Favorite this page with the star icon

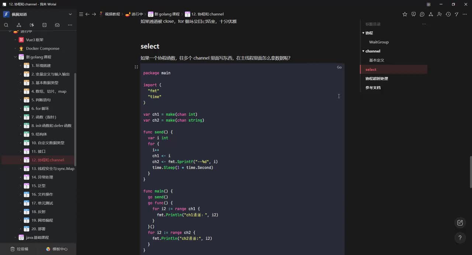[405, 14]
